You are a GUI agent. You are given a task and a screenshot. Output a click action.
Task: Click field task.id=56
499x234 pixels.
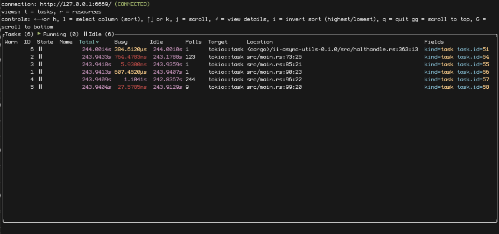click(473, 72)
